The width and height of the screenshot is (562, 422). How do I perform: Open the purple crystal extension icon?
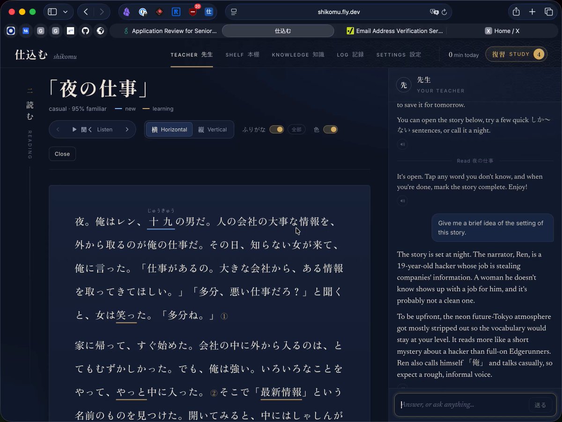[x=126, y=12]
